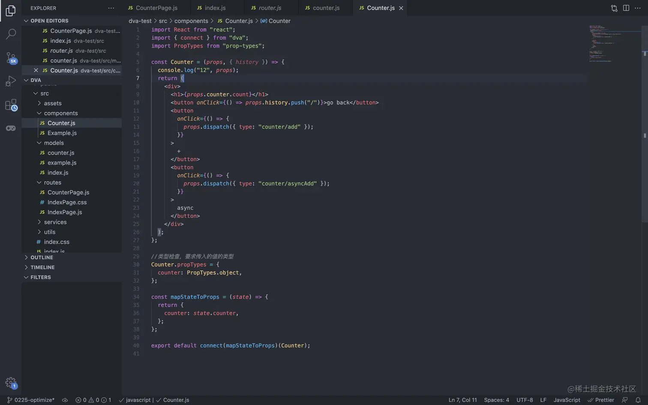
Task: Click the Counter symbol breadcrumb
Action: pos(276,21)
